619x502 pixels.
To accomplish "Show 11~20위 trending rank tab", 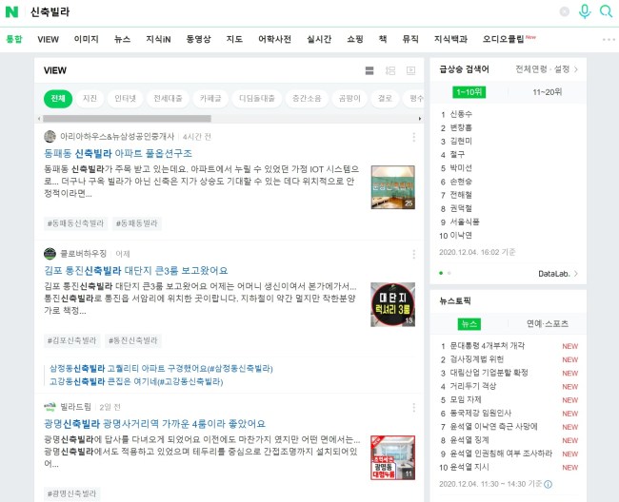I will 548,92.
